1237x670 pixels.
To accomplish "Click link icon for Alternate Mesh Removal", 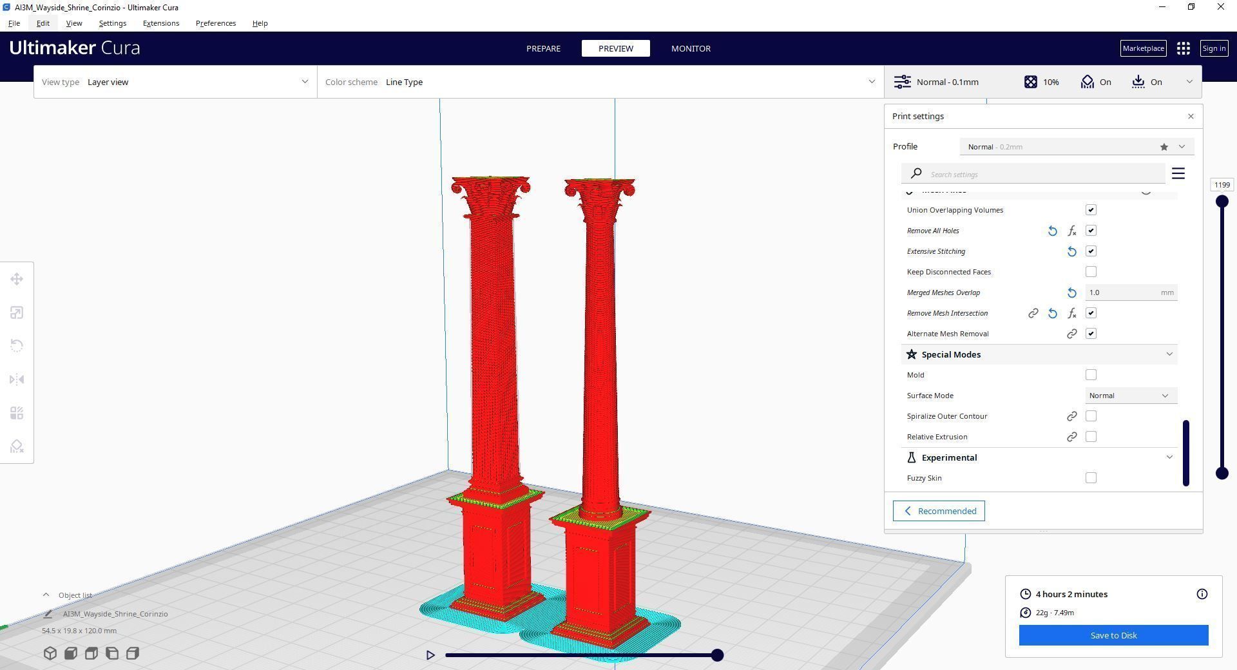I will [x=1072, y=334].
